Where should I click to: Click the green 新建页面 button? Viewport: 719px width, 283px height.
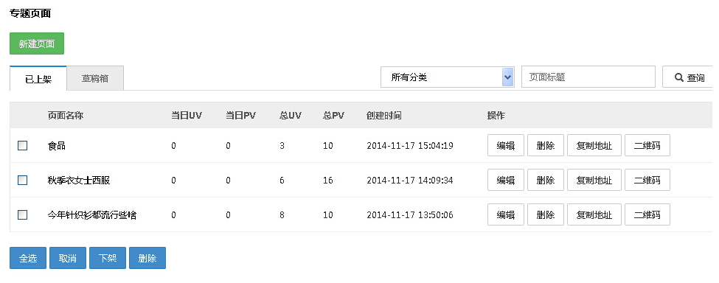click(x=37, y=43)
